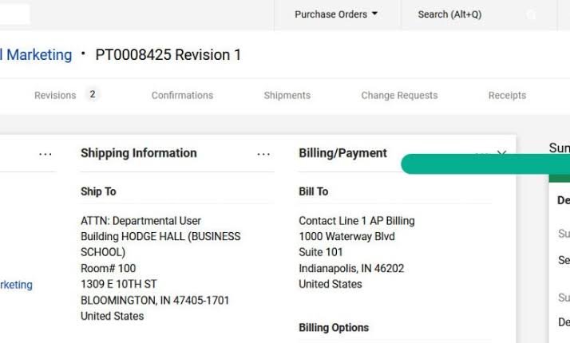
Task: Click the Shipping Information section heading
Action: point(139,153)
